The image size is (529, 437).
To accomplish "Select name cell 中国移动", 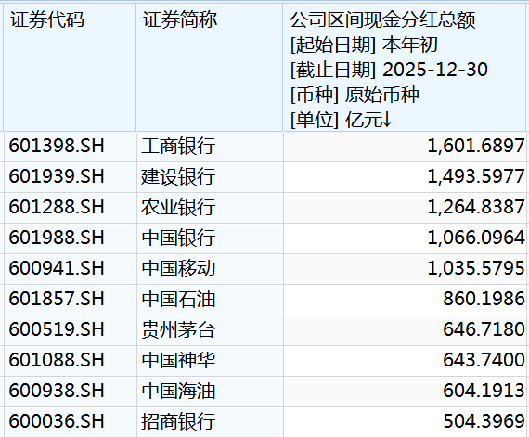I will (210, 269).
